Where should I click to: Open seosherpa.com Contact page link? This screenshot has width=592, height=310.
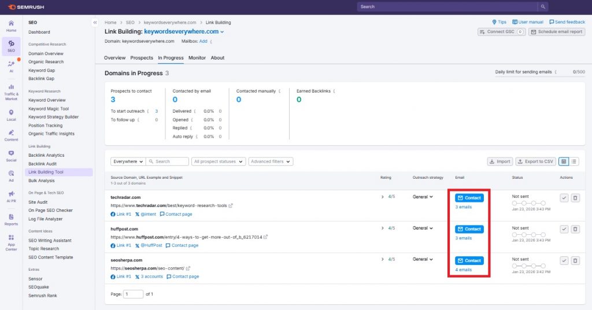pyautogui.click(x=183, y=277)
